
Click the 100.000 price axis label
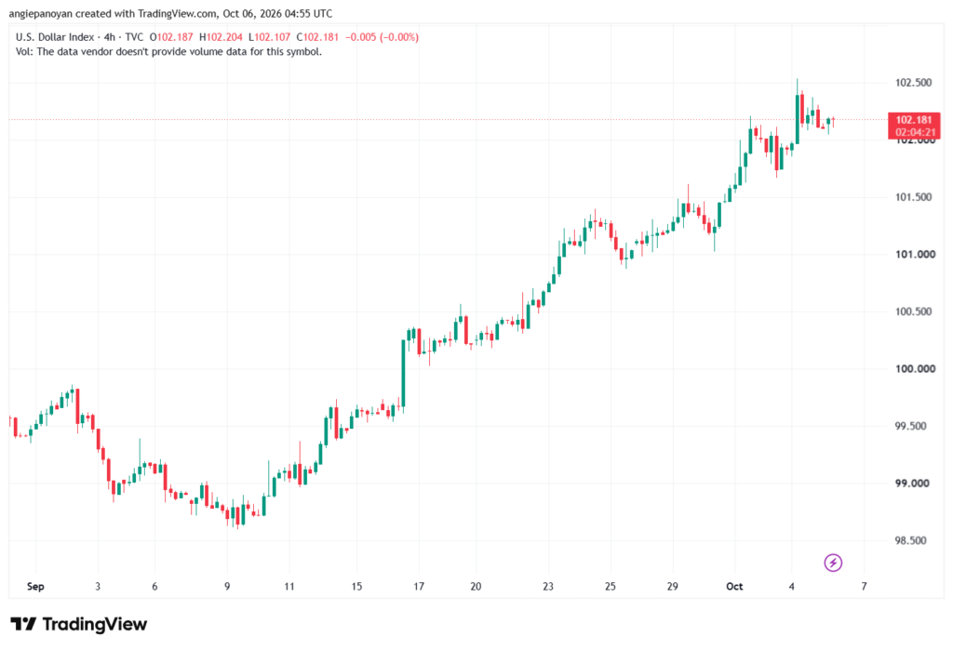(915, 369)
